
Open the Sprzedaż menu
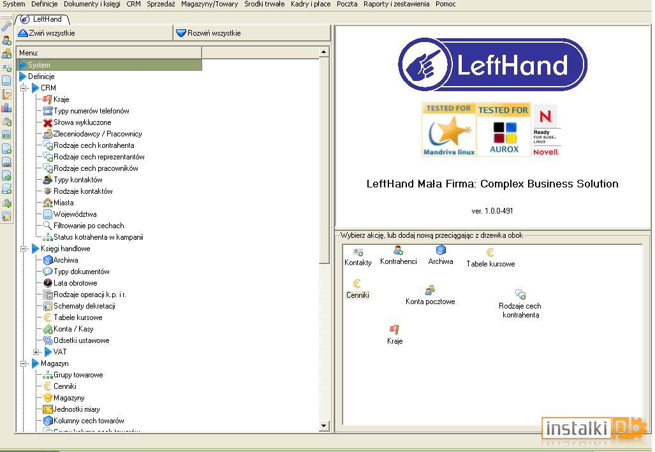161,4
